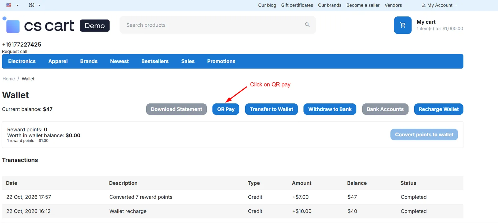
Task: Open the Promotions menu item
Action: pos(221,61)
